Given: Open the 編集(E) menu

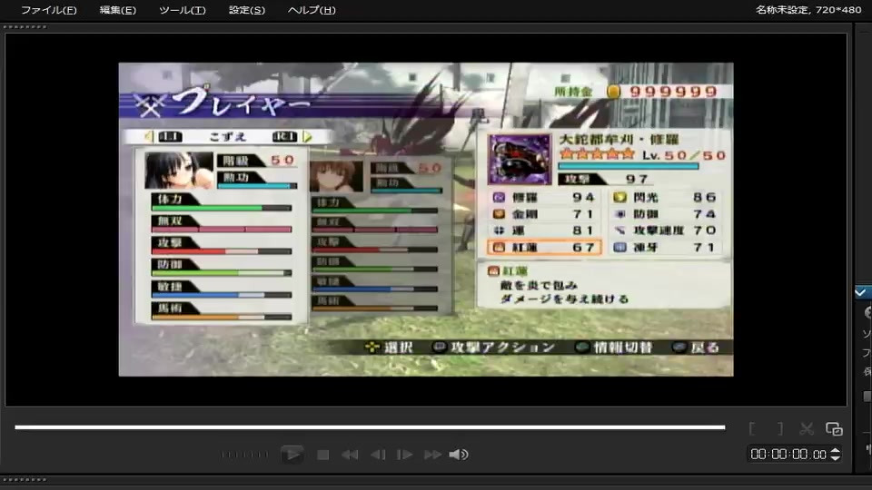Looking at the screenshot, I should [117, 10].
